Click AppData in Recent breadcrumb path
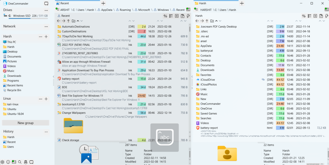The width and height of the screenshot is (329, 165). 107,10
